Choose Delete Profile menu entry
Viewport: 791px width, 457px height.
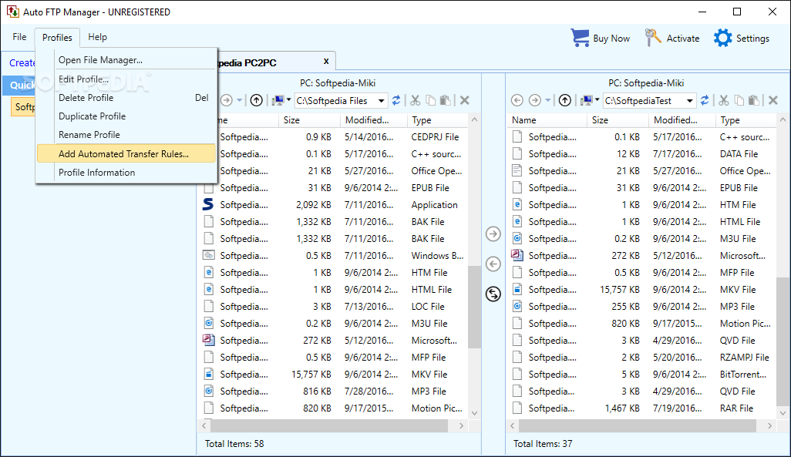pyautogui.click(x=126, y=98)
